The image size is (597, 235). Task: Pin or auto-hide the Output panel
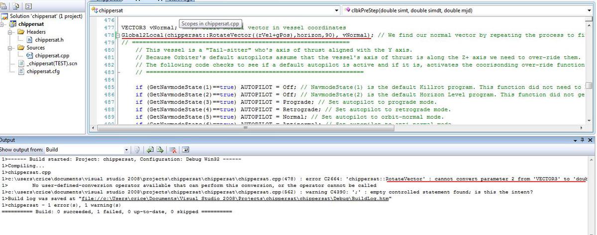coord(583,140)
